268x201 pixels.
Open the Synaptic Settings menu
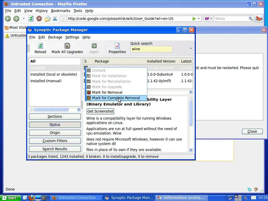coord(72,37)
